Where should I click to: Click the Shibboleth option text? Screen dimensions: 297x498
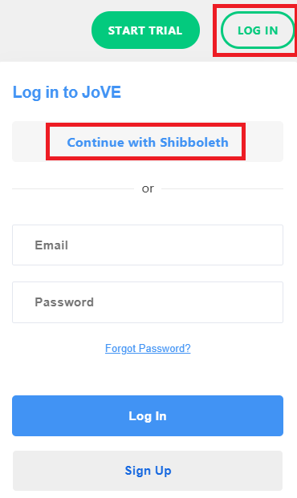pyautogui.click(x=148, y=142)
